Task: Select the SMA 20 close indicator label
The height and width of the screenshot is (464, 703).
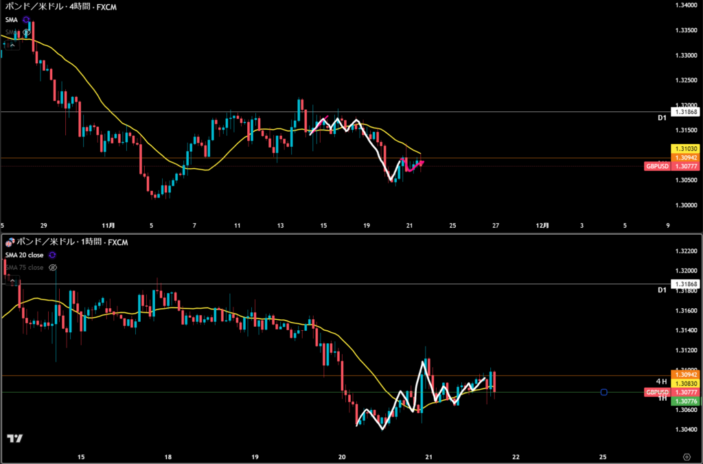Action: pyautogui.click(x=24, y=255)
